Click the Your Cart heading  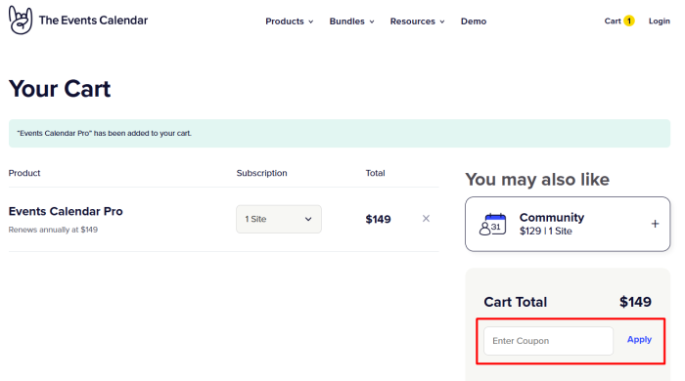click(60, 89)
